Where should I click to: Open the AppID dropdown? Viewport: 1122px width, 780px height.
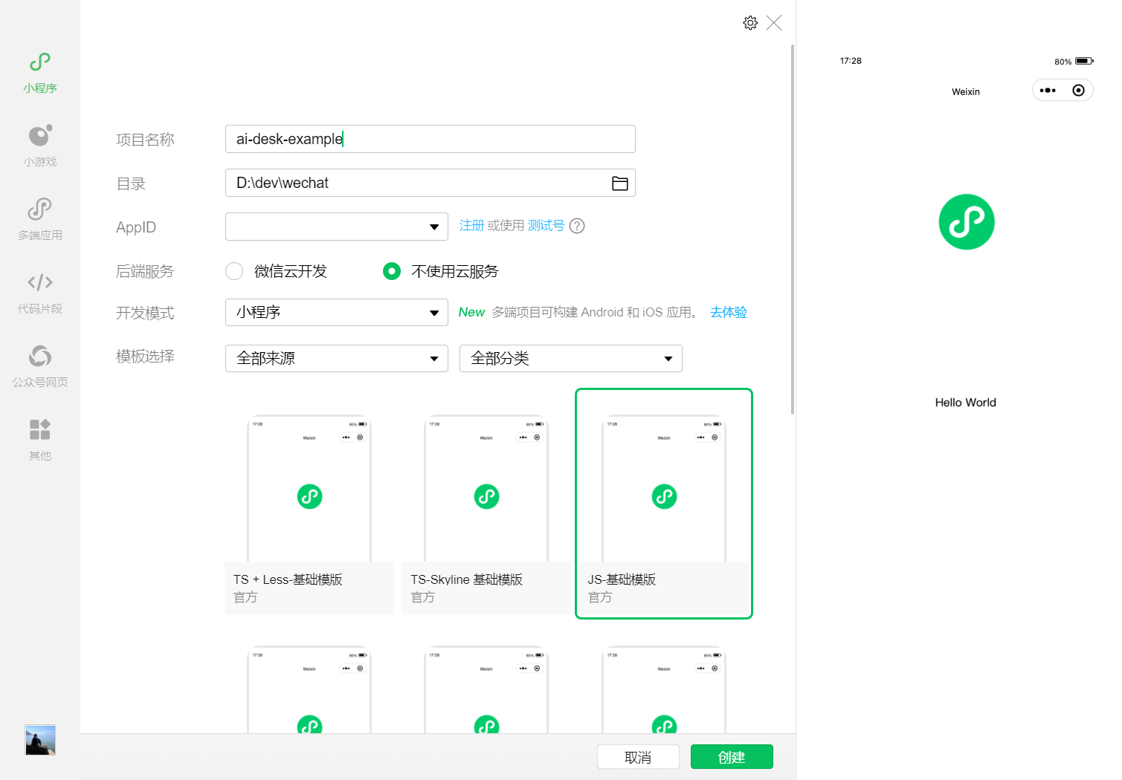click(337, 227)
